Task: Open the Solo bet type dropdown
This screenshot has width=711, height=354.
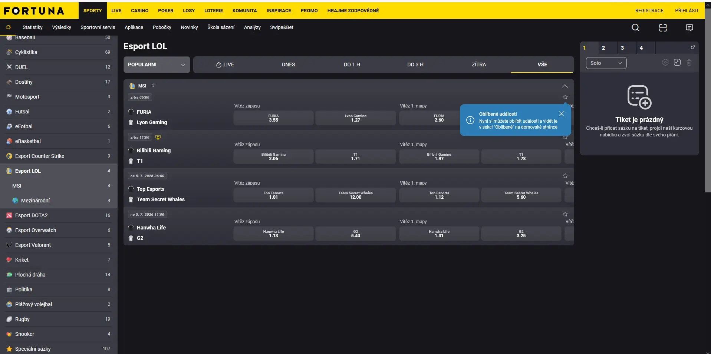Action: pyautogui.click(x=606, y=63)
